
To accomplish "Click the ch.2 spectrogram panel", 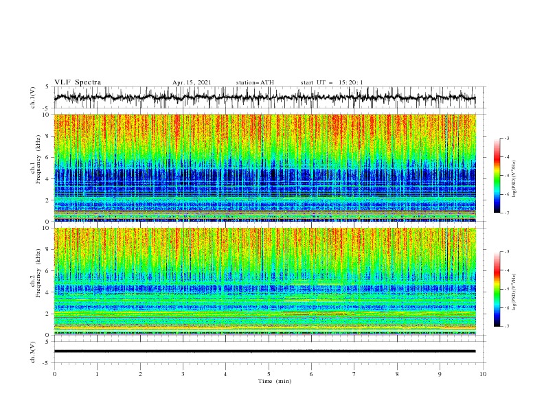I will (x=264, y=281).
